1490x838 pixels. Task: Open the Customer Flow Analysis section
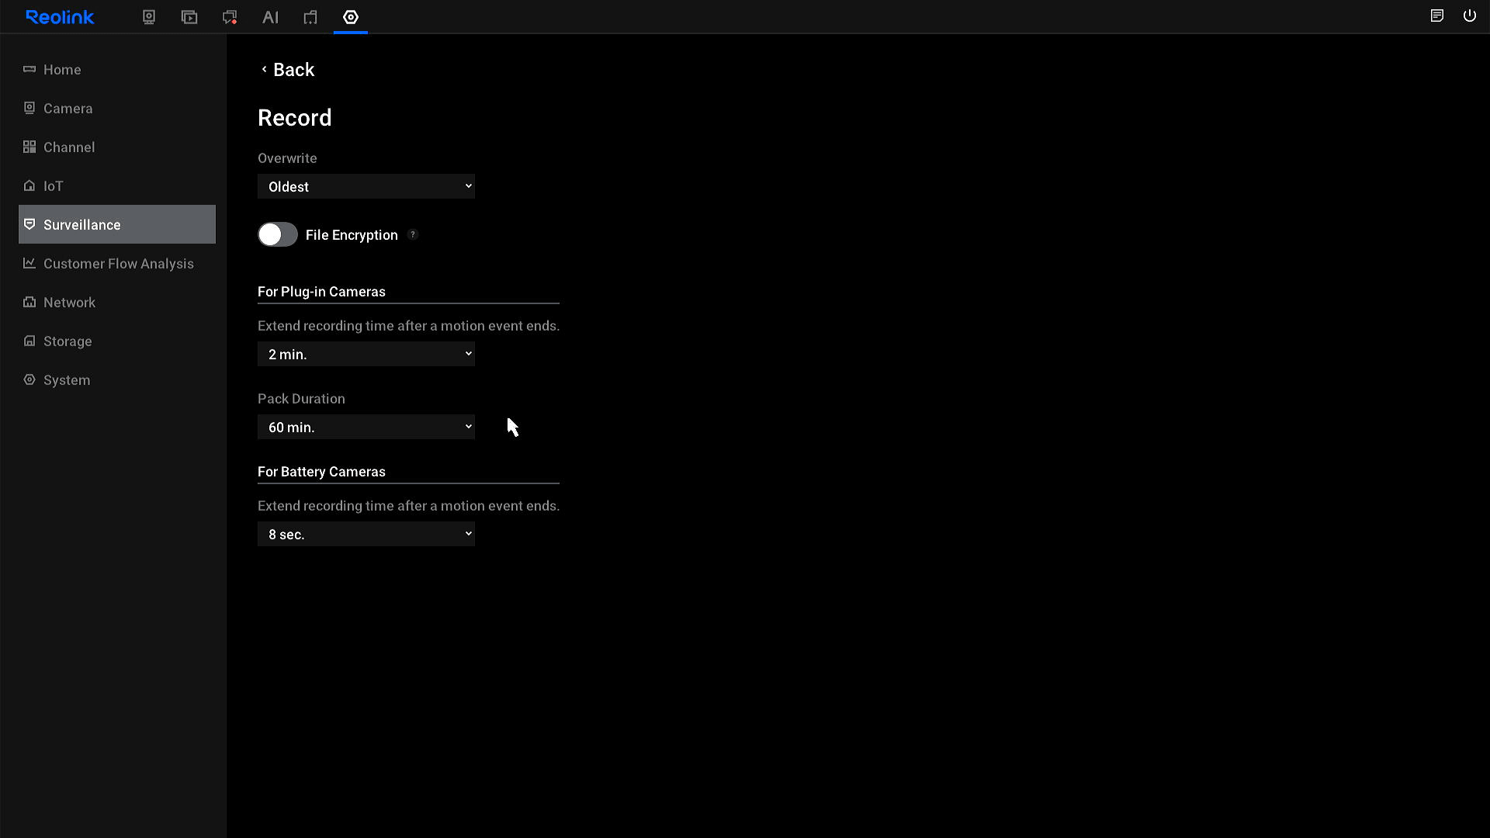tap(118, 263)
